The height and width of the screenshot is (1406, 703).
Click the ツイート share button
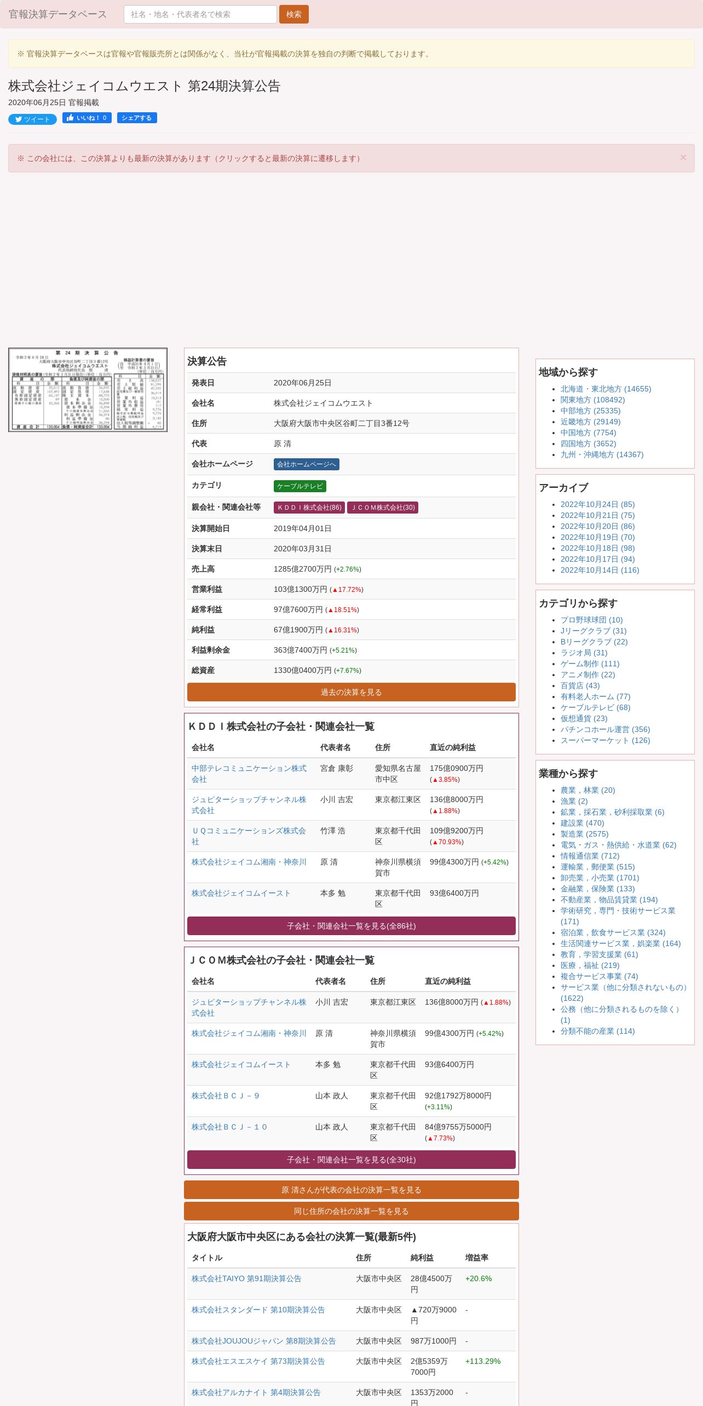coord(32,119)
